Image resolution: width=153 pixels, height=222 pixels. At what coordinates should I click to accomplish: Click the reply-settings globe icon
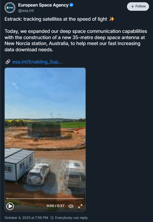52,218
